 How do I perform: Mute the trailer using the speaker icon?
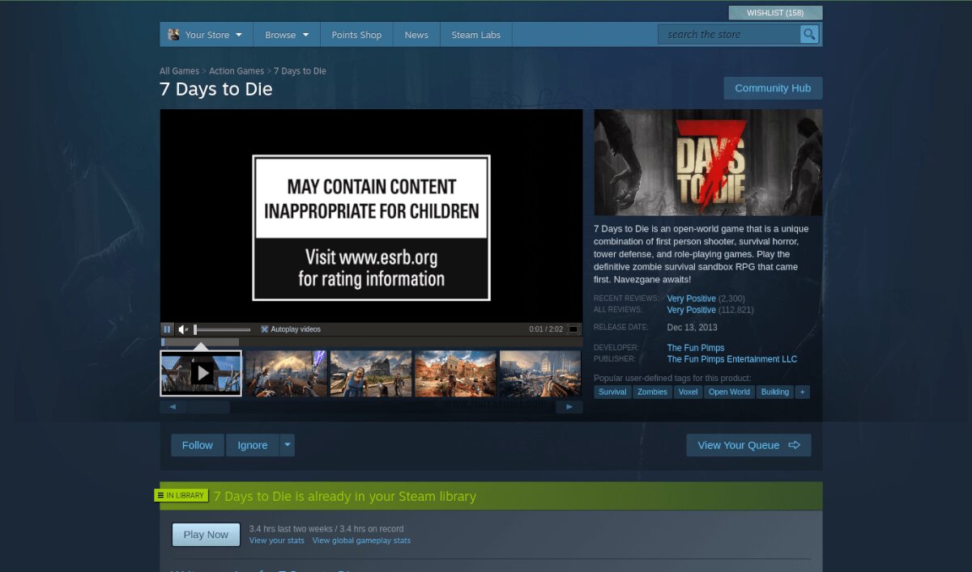[x=182, y=329]
